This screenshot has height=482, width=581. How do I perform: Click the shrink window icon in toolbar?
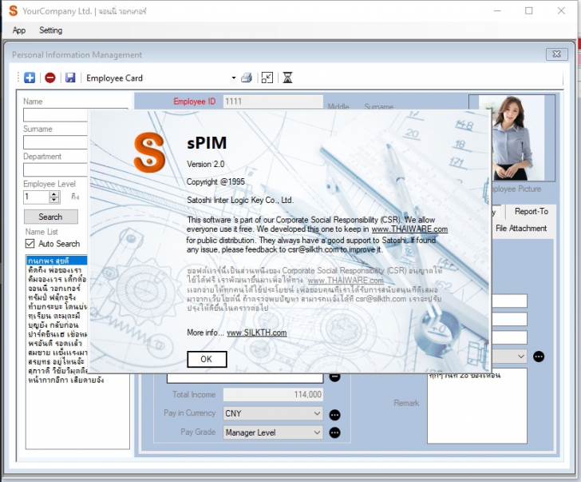click(x=267, y=78)
